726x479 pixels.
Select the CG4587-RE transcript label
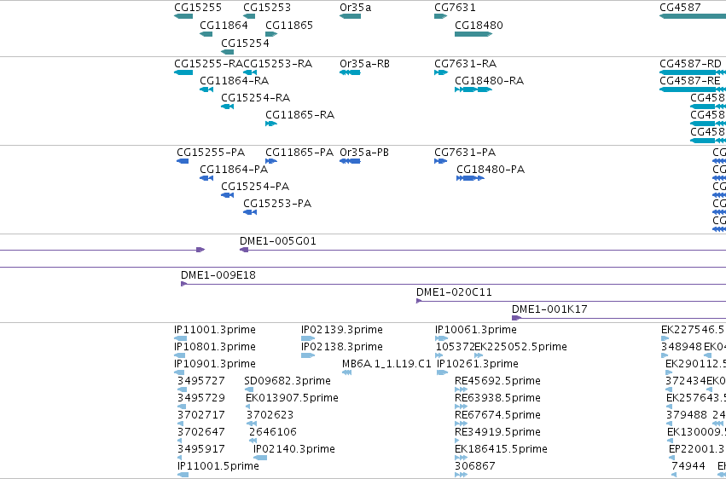coord(690,81)
